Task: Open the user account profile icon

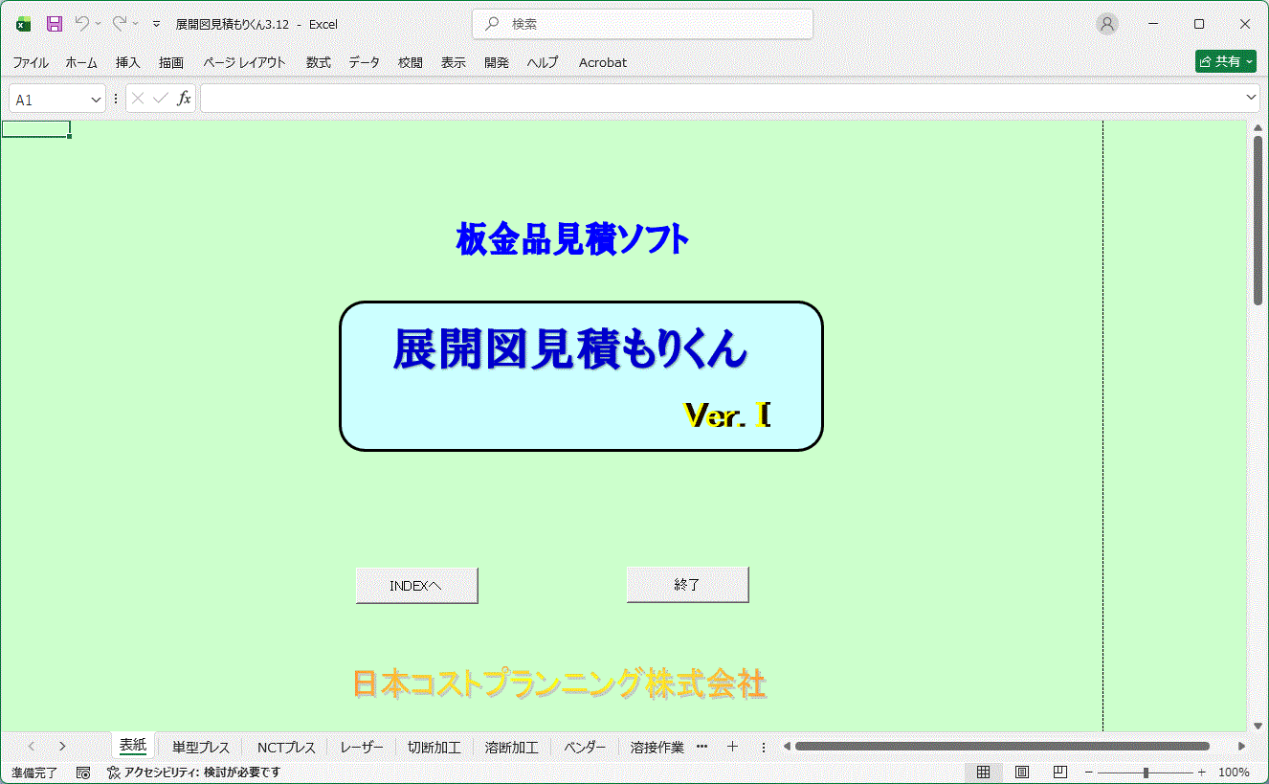Action: (1107, 24)
